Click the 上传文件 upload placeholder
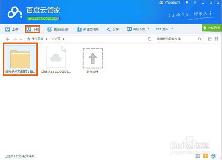Image resolution: width=222 pixels, height=160 pixels. (x=93, y=60)
